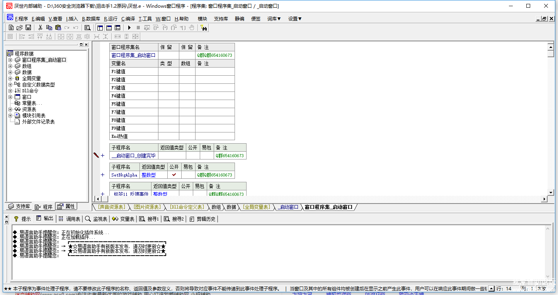This screenshot has height=295, width=558.
Task: Open the F.程序 menu
Action: (x=21, y=19)
